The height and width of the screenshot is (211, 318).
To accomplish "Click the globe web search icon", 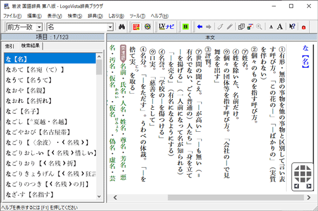I will click(147, 27).
